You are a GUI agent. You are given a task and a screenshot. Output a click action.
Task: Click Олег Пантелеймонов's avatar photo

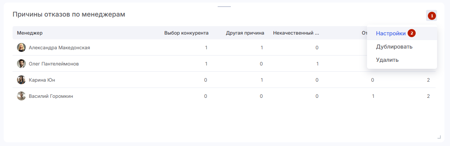[x=21, y=64]
